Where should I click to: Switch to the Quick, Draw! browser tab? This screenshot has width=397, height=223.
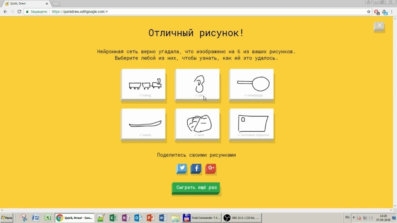click(x=25, y=3)
